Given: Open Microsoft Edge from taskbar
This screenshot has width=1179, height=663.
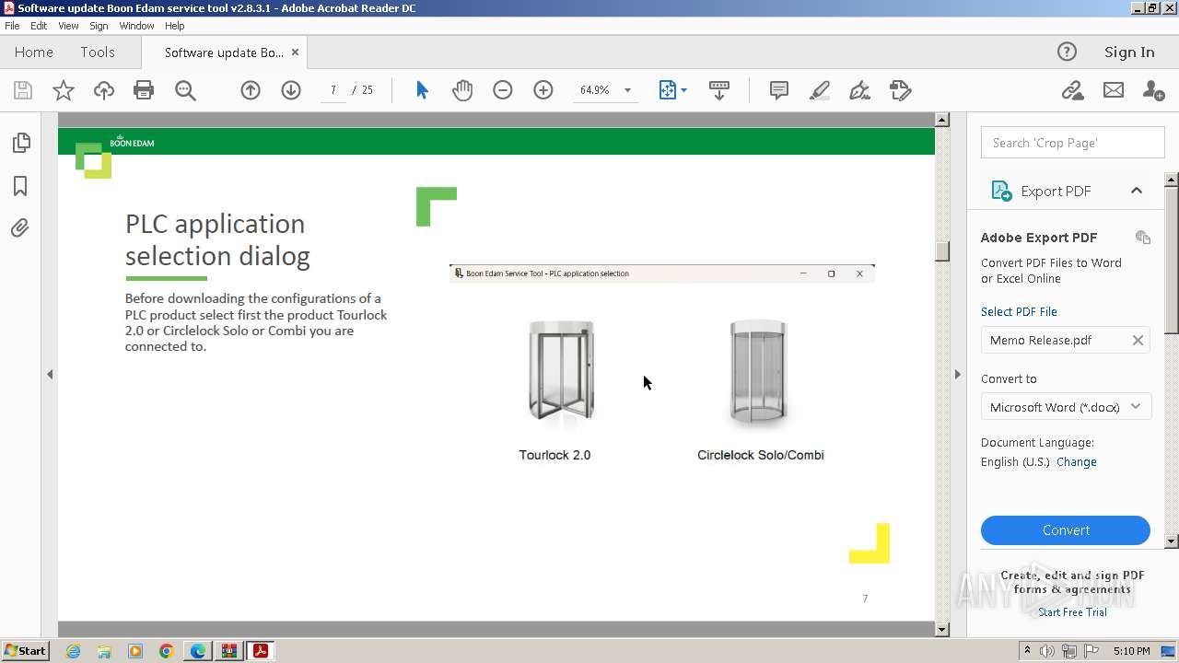Looking at the screenshot, I should [x=198, y=651].
